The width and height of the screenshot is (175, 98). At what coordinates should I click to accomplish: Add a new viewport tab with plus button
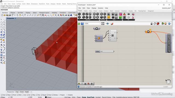pos(31,92)
